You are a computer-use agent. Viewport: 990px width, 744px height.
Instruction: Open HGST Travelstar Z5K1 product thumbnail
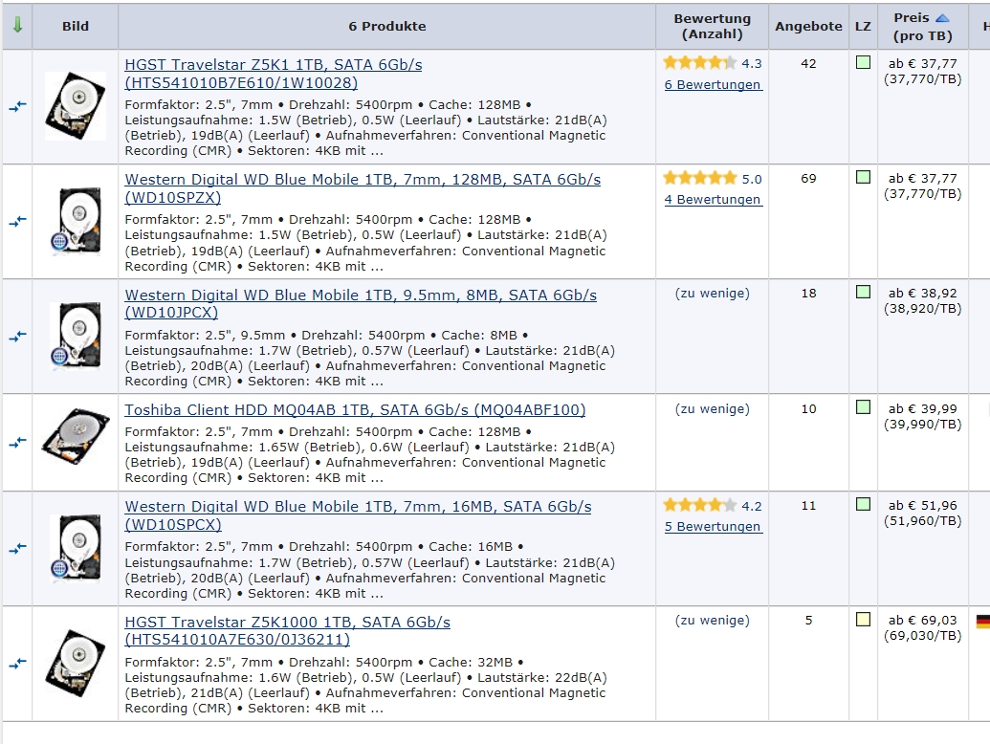pos(76,105)
